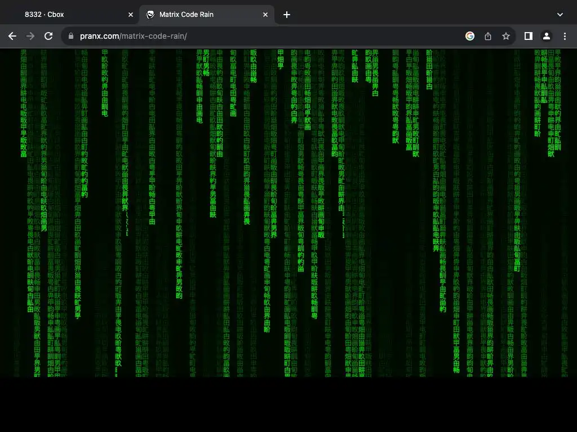Switch to the 8332 · Cbox tab
The width and height of the screenshot is (577, 432).
pyautogui.click(x=70, y=15)
